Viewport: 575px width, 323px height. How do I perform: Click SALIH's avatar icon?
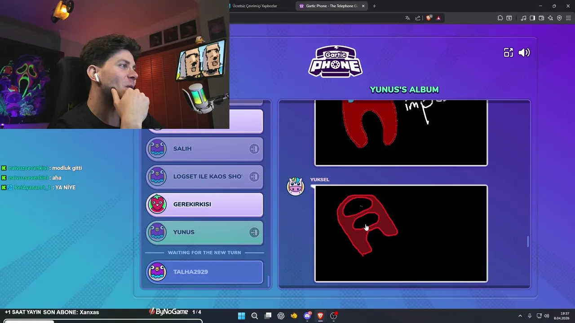tap(157, 148)
